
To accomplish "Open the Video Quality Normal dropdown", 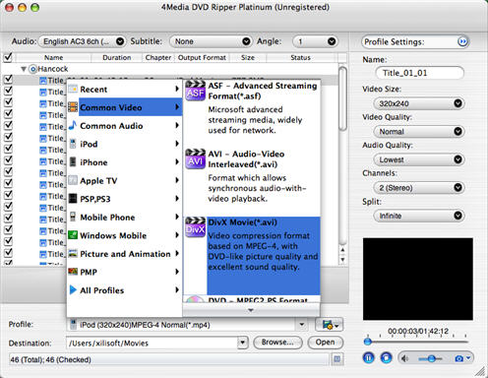I will point(419,132).
